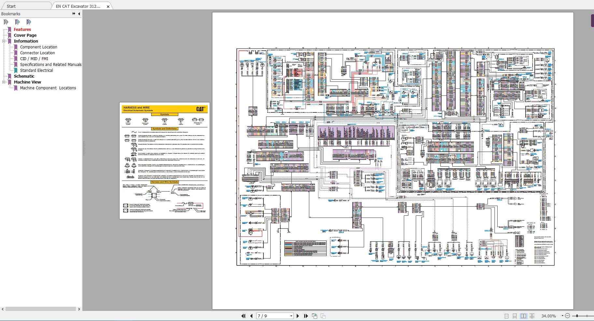This screenshot has width=594, height=321.
Task: Click the CAT logo on symbols page
Action: tap(200, 109)
